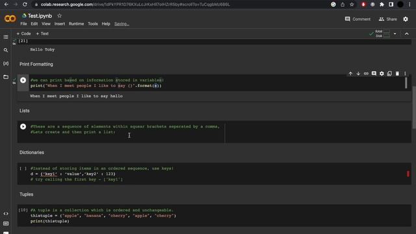The height and width of the screenshot is (234, 416).
Task: Open the Tools menu
Action: click(93, 24)
